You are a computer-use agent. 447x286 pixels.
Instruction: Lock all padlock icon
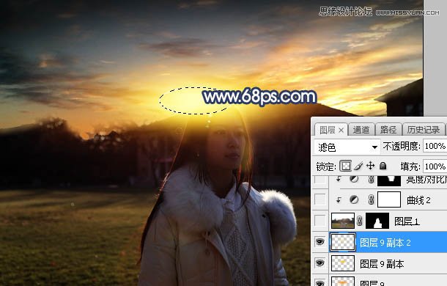[383, 166]
